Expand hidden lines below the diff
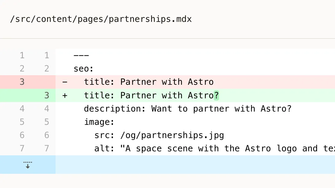The width and height of the screenshot is (335, 188). coord(28,165)
